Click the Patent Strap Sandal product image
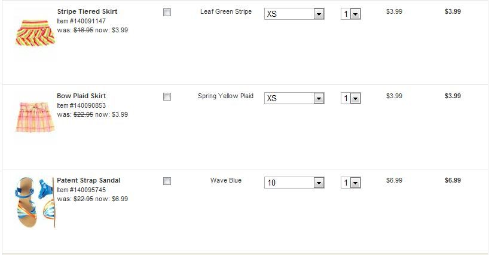The width and height of the screenshot is (489, 255). [x=35, y=201]
